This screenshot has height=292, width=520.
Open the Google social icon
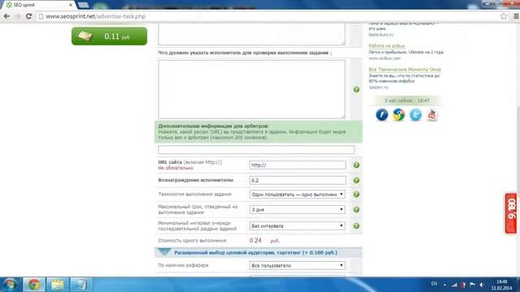tap(399, 115)
